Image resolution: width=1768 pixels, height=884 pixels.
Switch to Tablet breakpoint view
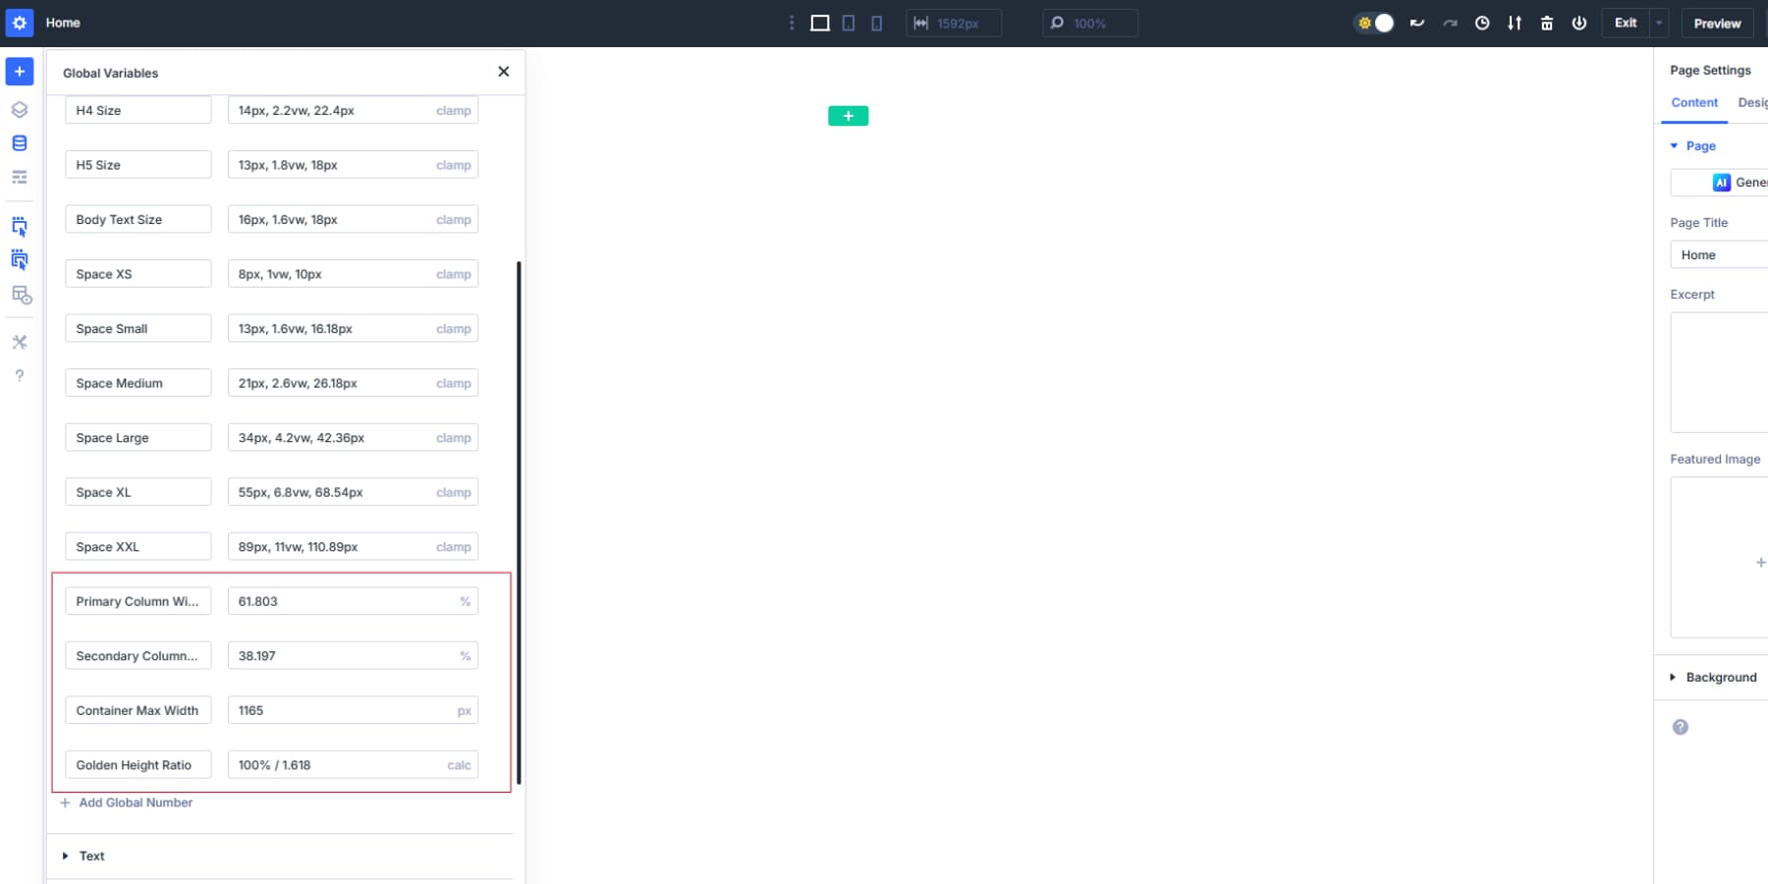[848, 23]
